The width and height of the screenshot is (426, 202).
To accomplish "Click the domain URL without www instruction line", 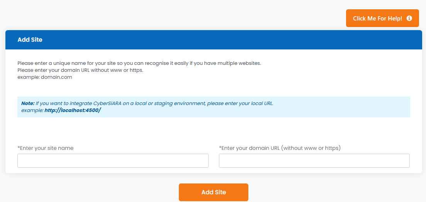I will click(80, 70).
